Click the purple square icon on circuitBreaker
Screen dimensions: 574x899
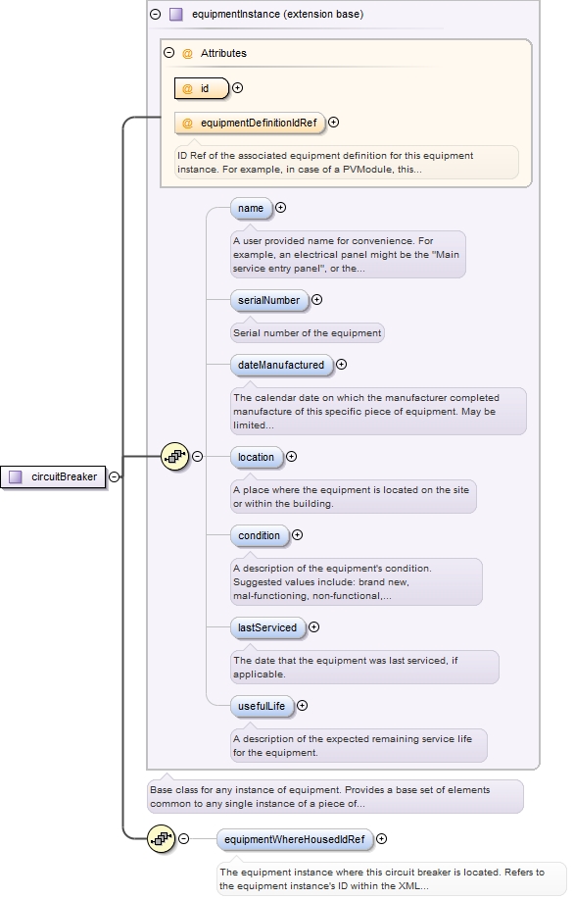(16, 476)
